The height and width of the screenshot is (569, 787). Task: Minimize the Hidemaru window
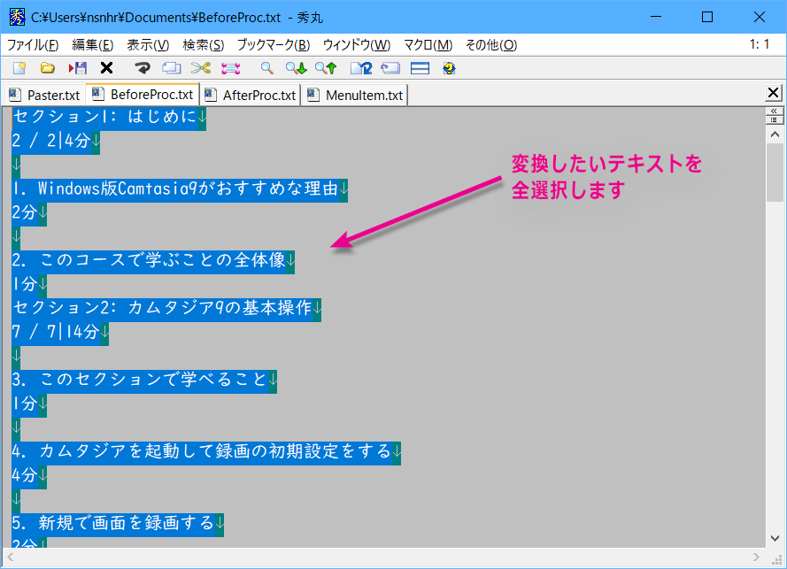[655, 17]
